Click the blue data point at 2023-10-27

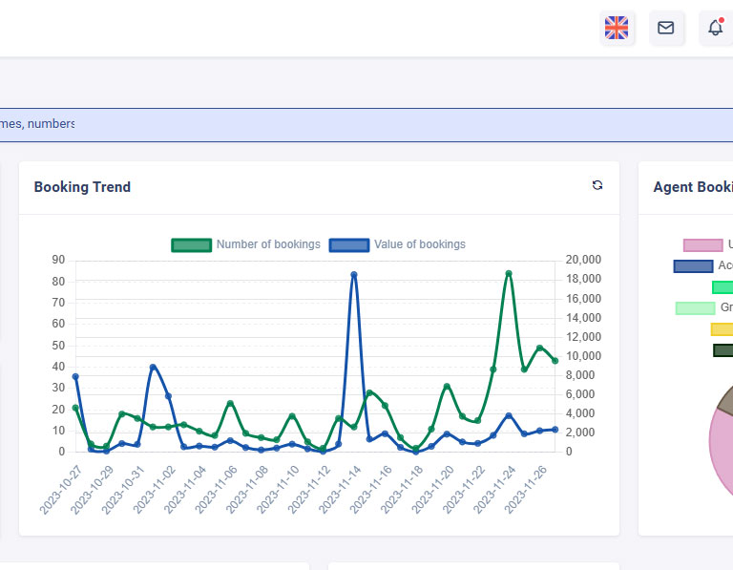(75, 376)
